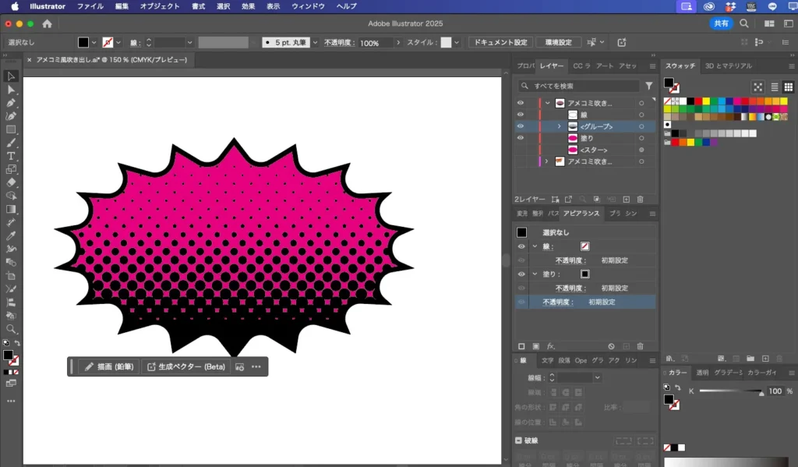Screen dimensions: 798x467
Task: Select the Type tool in the toolbar
Action: point(11,156)
